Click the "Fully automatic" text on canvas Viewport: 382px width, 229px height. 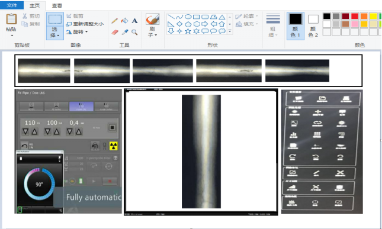click(94, 197)
